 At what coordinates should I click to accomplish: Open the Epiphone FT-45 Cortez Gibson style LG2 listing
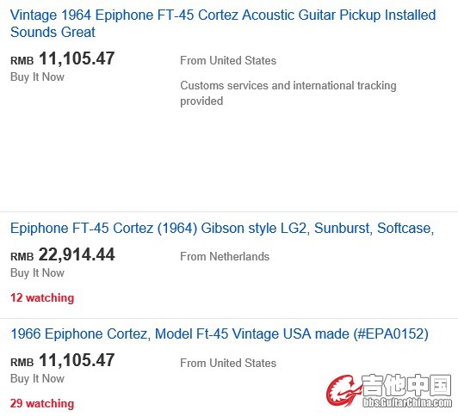click(222, 229)
